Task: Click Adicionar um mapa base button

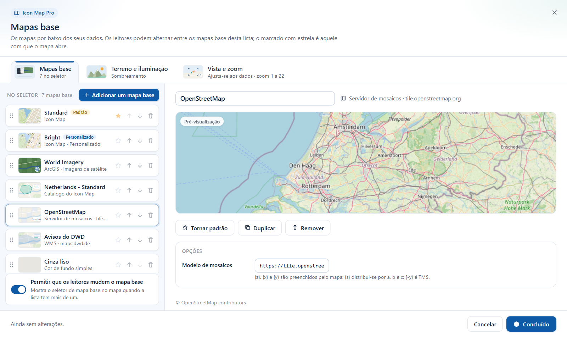Action: 119,95
